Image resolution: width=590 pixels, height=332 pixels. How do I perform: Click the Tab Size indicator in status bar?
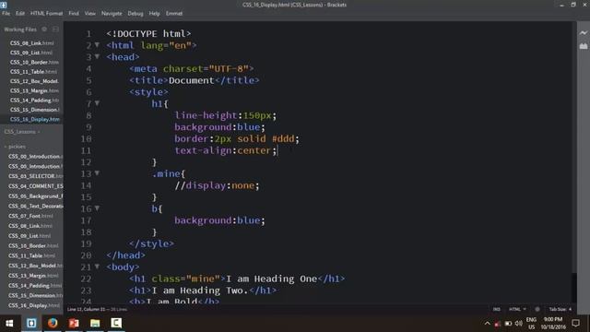point(560,309)
